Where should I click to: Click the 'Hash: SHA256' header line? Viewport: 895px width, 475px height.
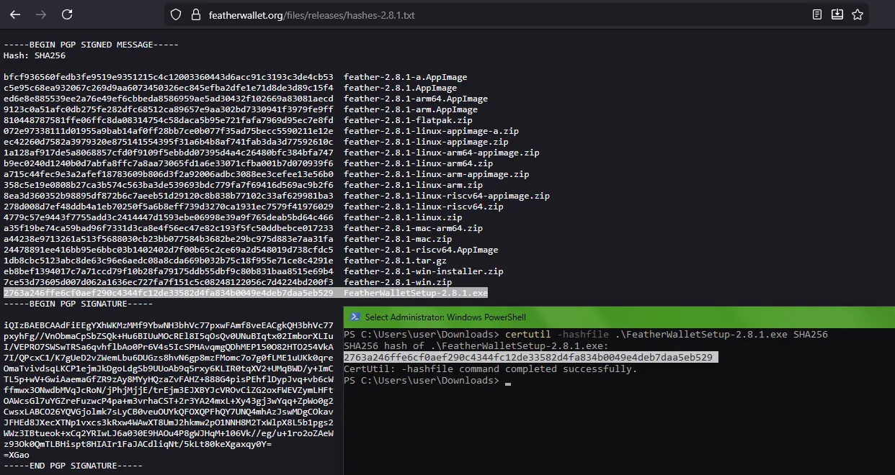[35, 55]
